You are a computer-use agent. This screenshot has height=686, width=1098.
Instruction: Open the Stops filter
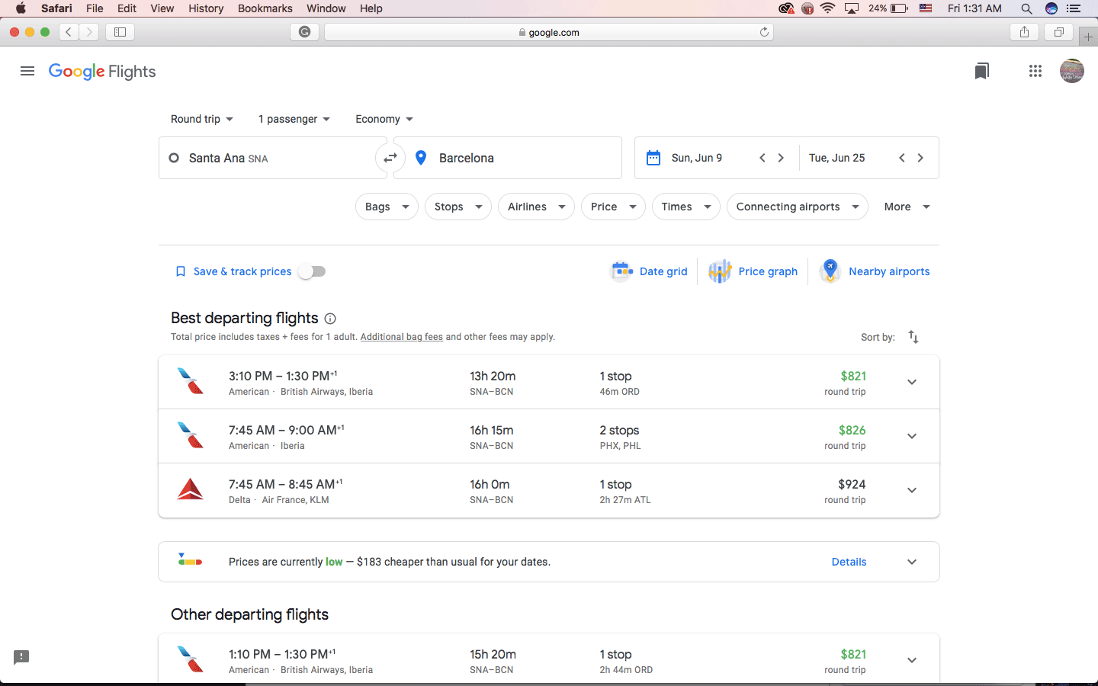[457, 207]
